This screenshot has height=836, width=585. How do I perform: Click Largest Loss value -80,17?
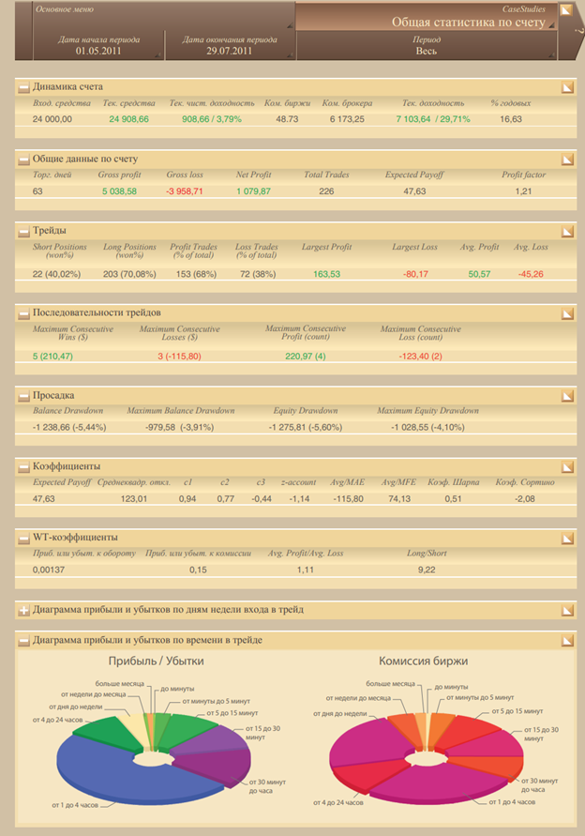pos(415,274)
